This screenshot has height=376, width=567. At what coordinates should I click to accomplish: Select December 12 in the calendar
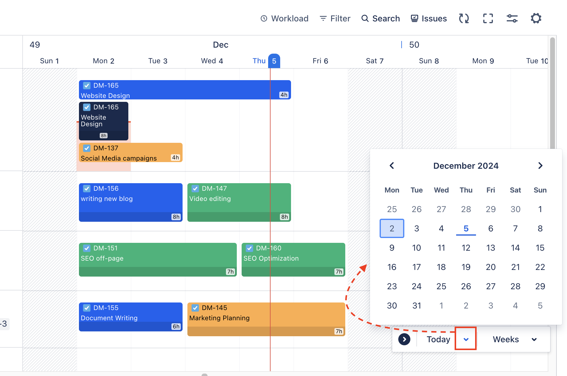coord(466,248)
